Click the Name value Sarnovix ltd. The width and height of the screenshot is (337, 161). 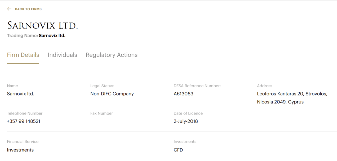[21, 94]
